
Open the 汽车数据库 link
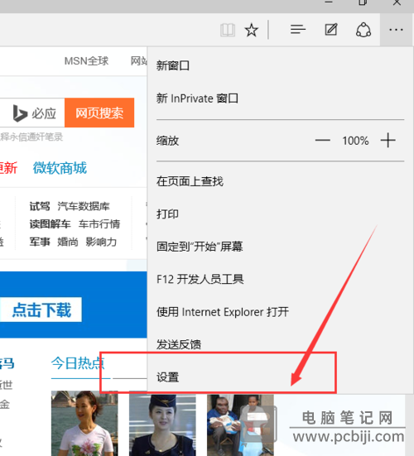click(84, 206)
